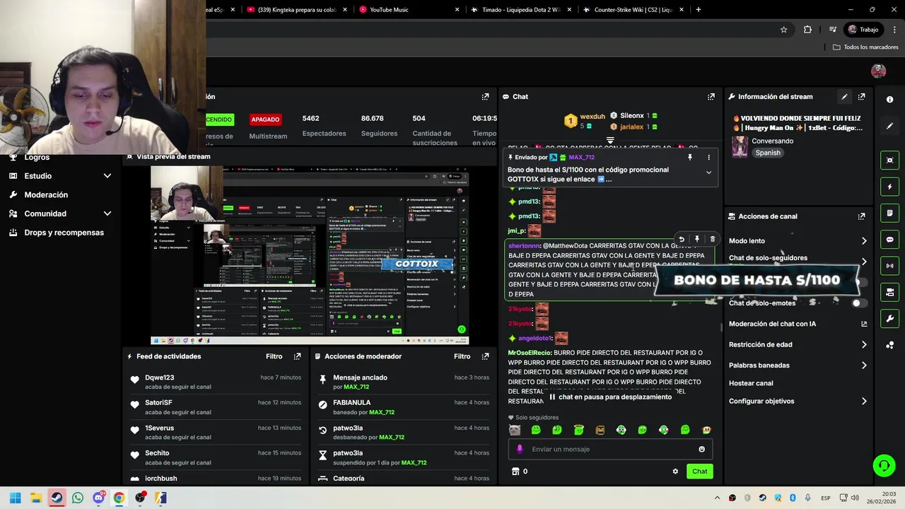Pop out the Chat panel
This screenshot has width=905, height=509.
pos(711,97)
